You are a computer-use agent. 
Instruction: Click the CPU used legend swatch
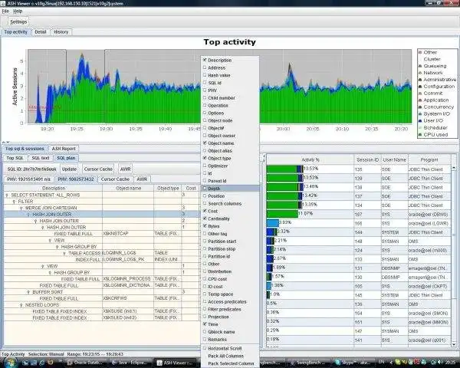click(x=420, y=135)
